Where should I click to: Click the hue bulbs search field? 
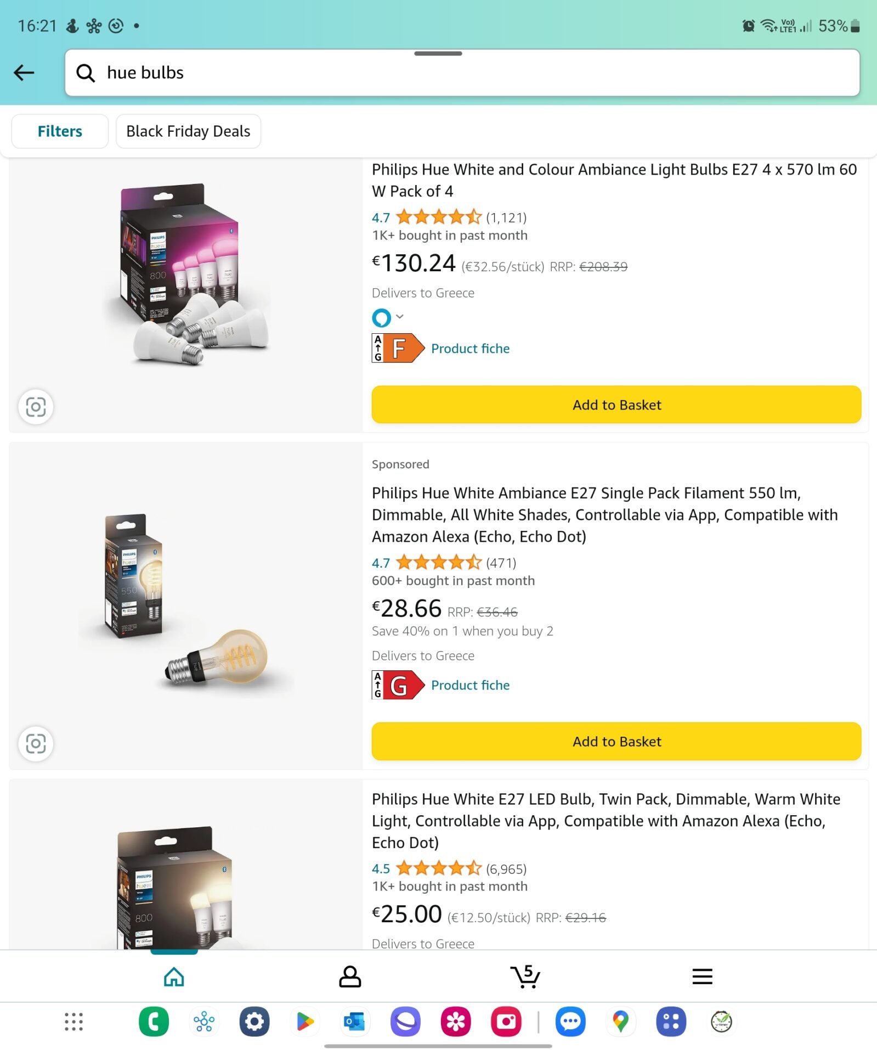pyautogui.click(x=461, y=72)
